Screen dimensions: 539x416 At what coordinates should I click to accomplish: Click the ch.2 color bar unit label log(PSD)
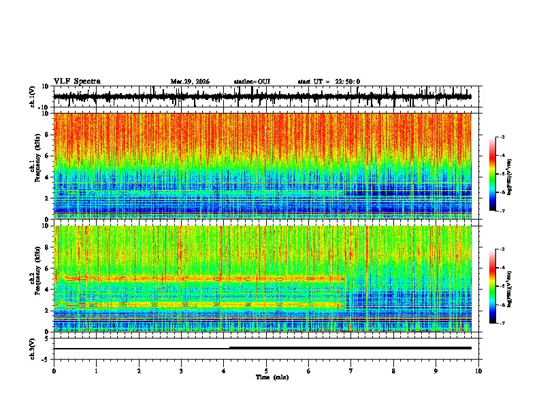coord(509,289)
